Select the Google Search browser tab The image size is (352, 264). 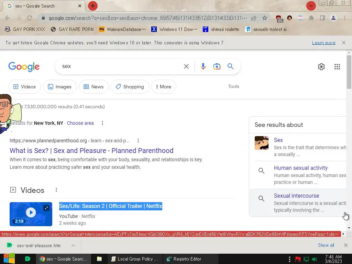coord(44,6)
